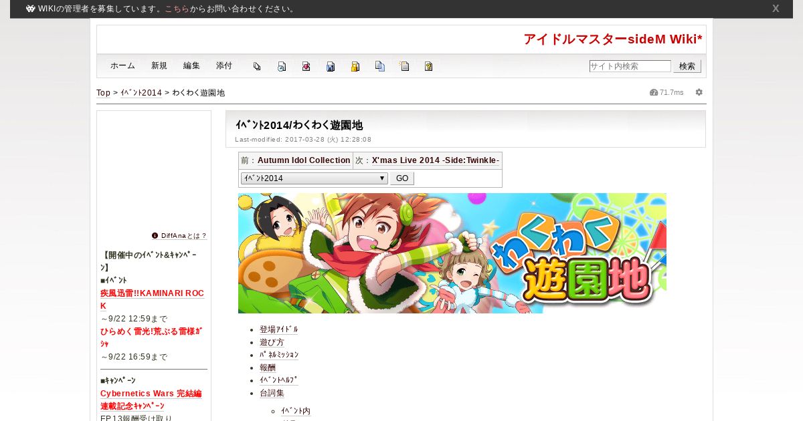Click the こちら link in top notice
The height and width of the screenshot is (421, 803).
pyautogui.click(x=177, y=9)
